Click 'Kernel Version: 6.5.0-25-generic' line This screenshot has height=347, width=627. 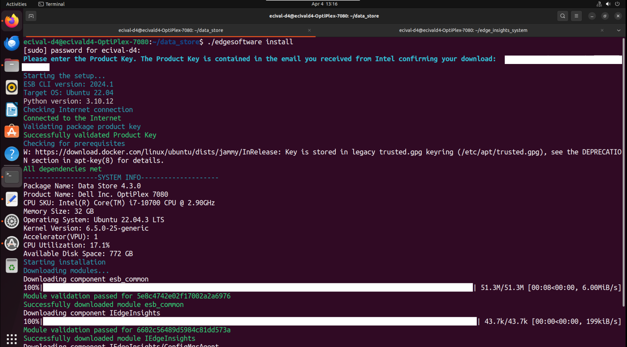86,228
